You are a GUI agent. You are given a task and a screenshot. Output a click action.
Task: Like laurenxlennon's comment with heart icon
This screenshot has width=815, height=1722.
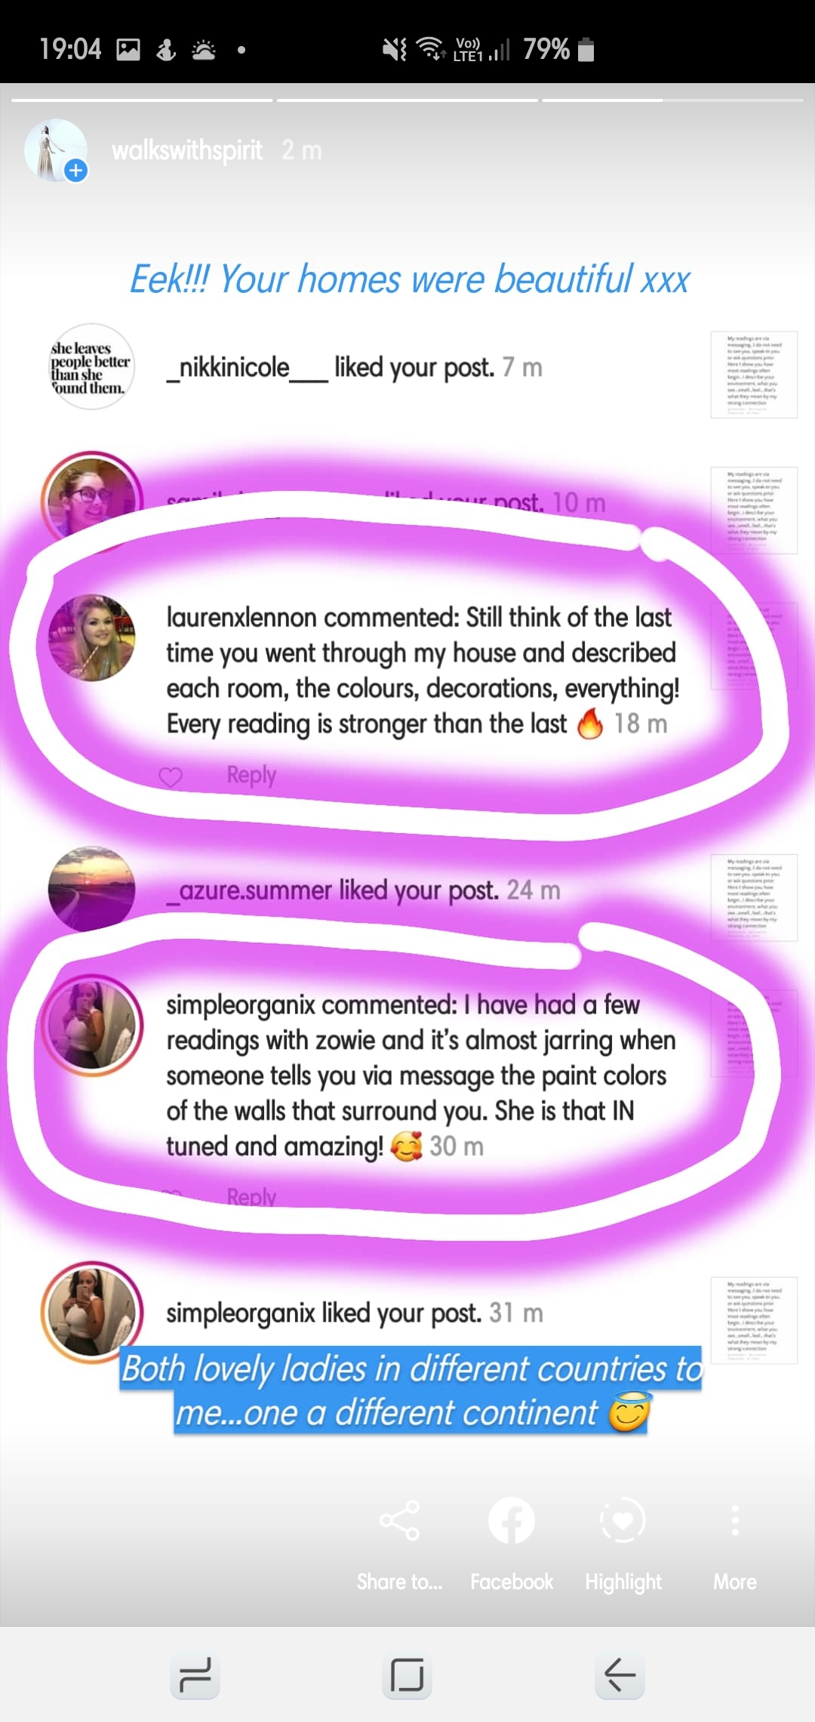171,776
